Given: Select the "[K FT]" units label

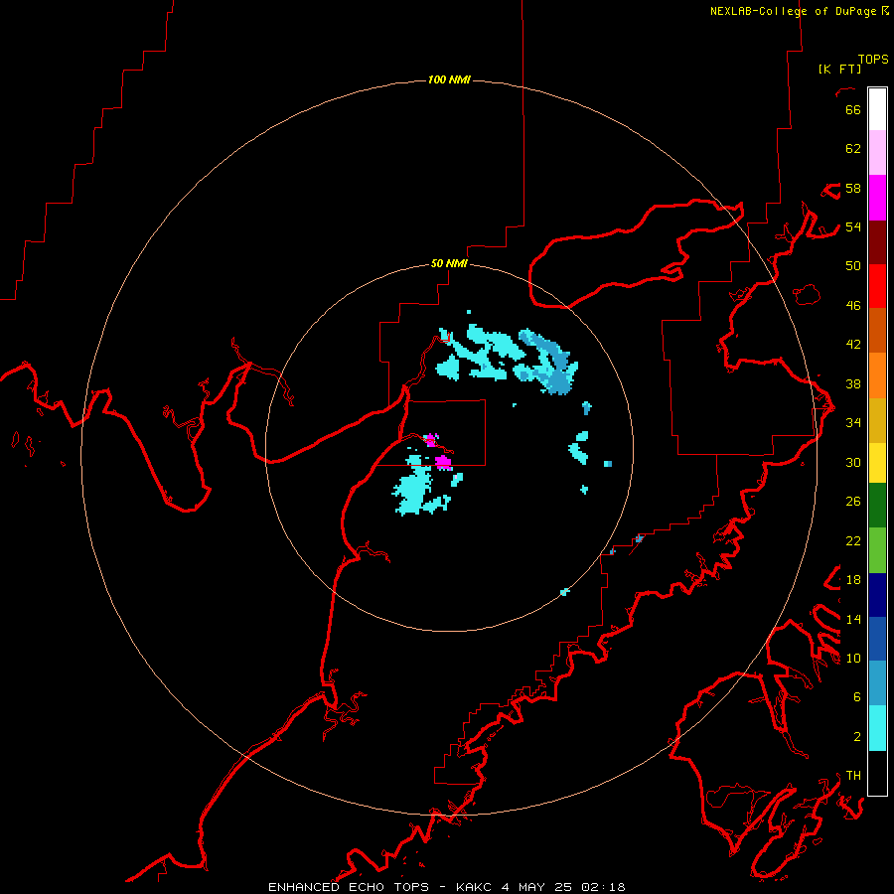Looking at the screenshot, I should click(x=839, y=69).
